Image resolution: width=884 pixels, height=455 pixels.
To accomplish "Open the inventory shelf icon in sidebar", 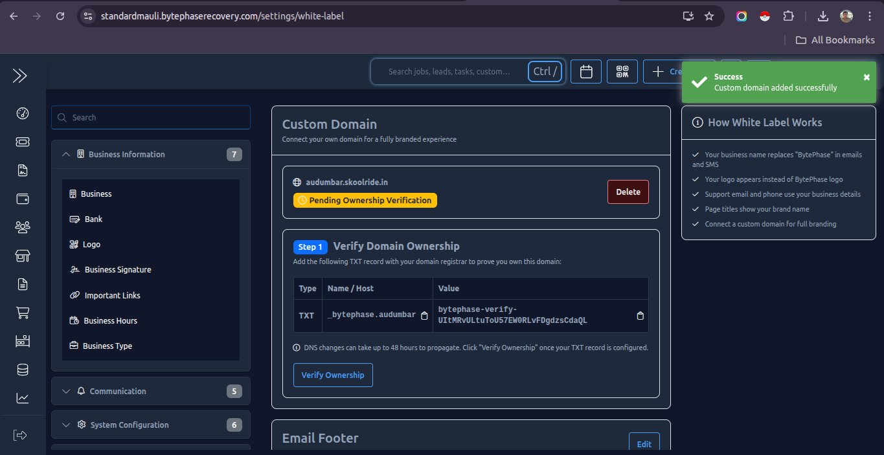I will [23, 341].
